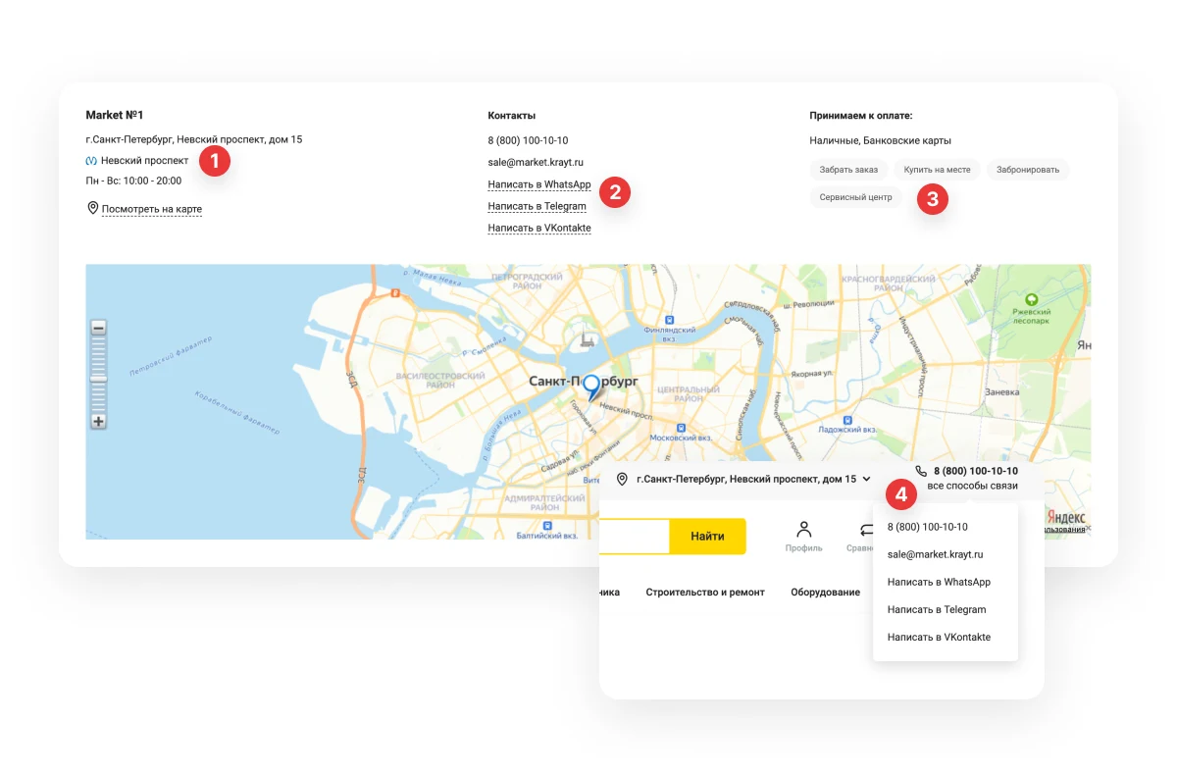Click the Забрать заказ tag
Viewport: 1177px width, 775px height.
848,170
